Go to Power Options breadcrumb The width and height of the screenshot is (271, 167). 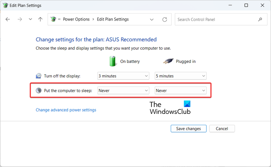[76, 19]
